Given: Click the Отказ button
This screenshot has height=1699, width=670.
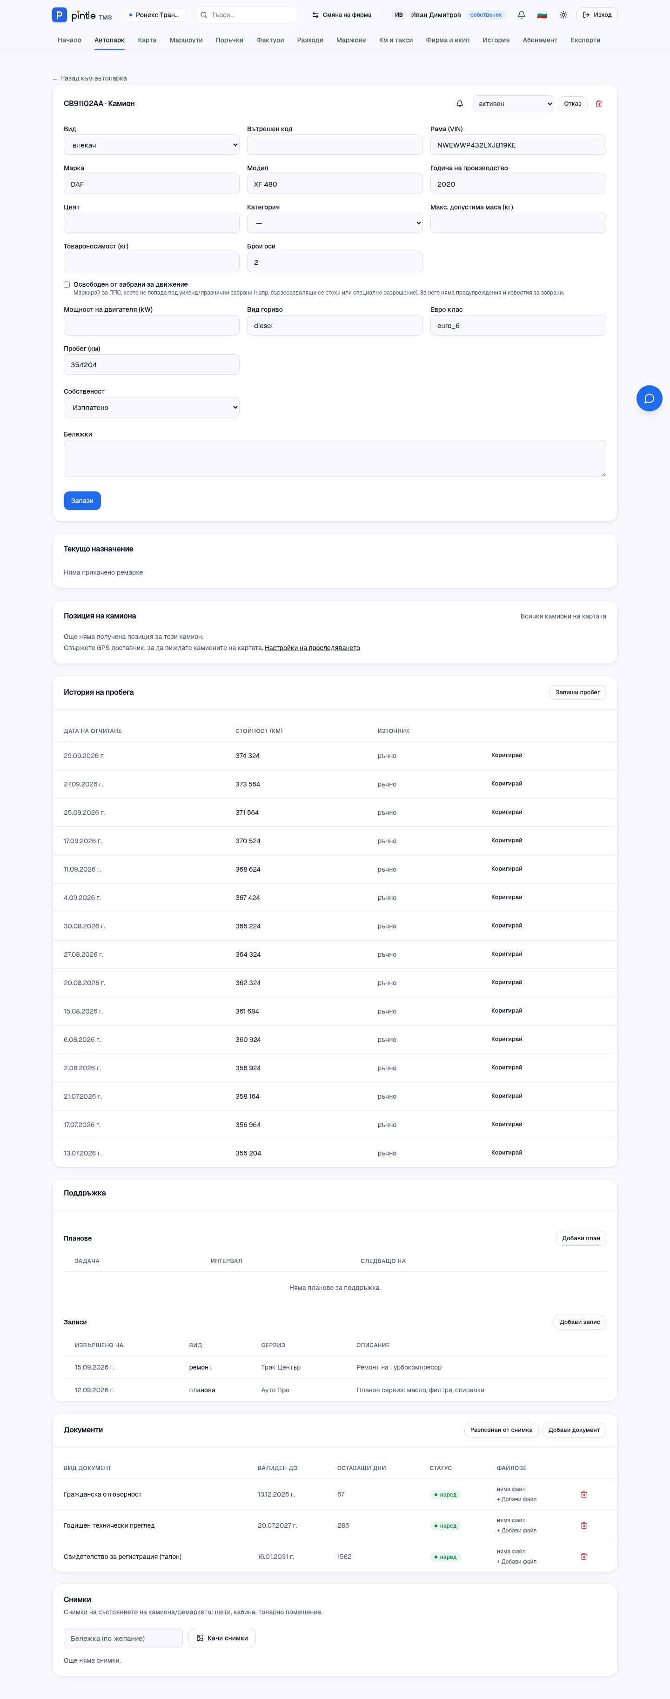Looking at the screenshot, I should coord(572,104).
